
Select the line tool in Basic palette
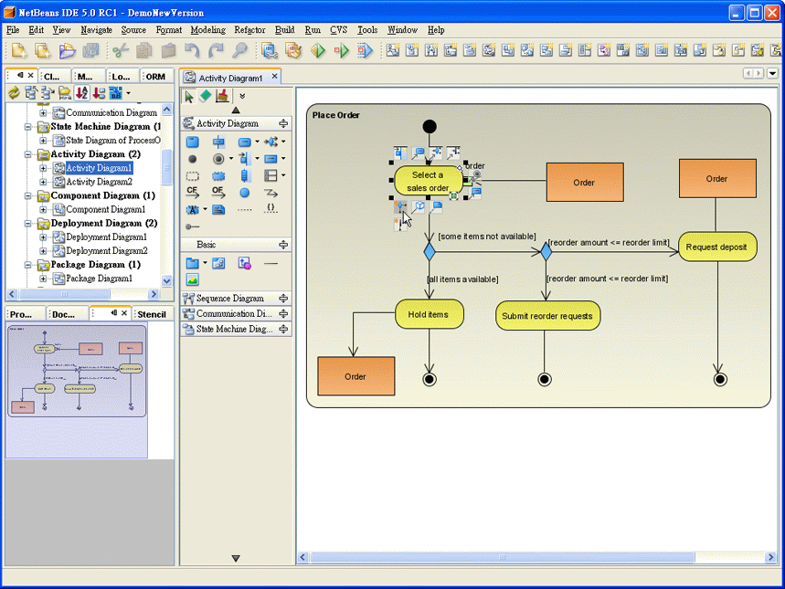point(271,263)
